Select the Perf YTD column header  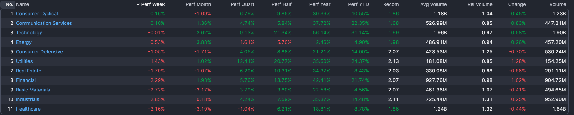(358, 4)
